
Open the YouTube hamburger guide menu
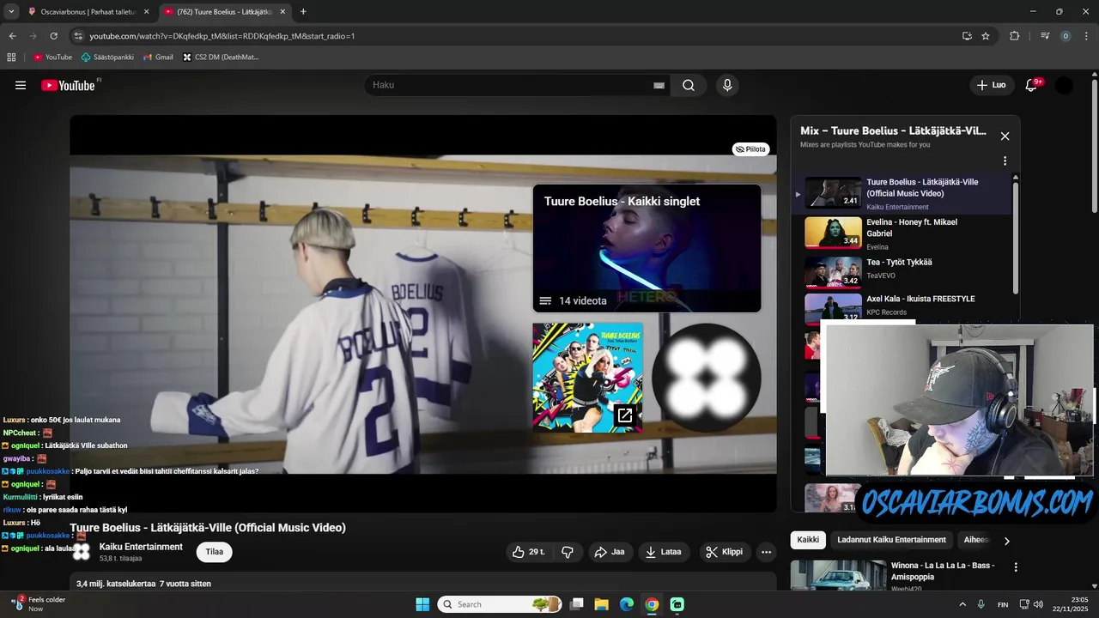click(x=21, y=85)
